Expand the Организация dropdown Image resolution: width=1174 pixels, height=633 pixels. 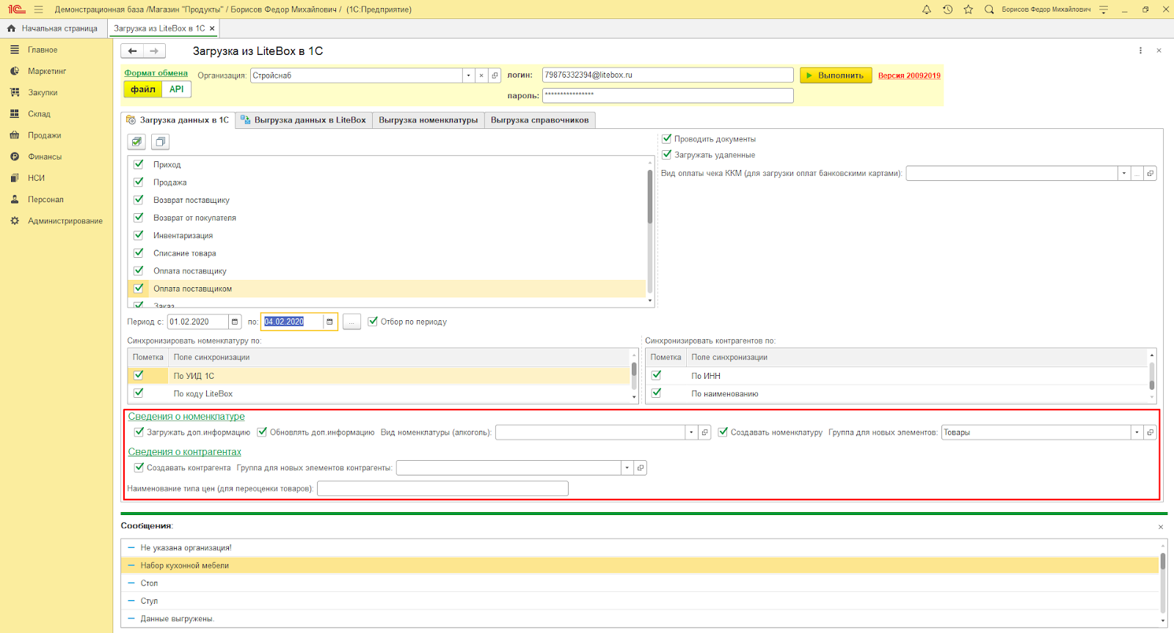click(x=468, y=75)
